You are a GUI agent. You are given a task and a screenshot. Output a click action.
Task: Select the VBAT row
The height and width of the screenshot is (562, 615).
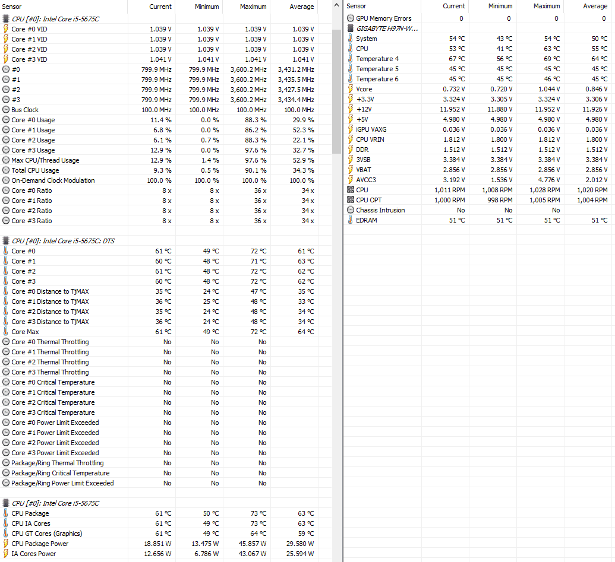pyautogui.click(x=479, y=170)
